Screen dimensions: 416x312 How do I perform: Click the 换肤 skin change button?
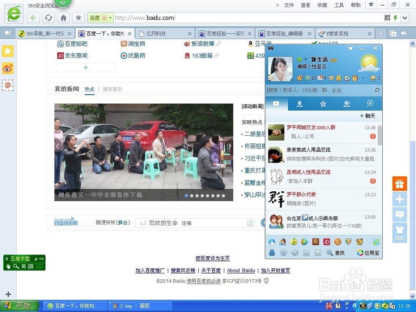(x=399, y=233)
